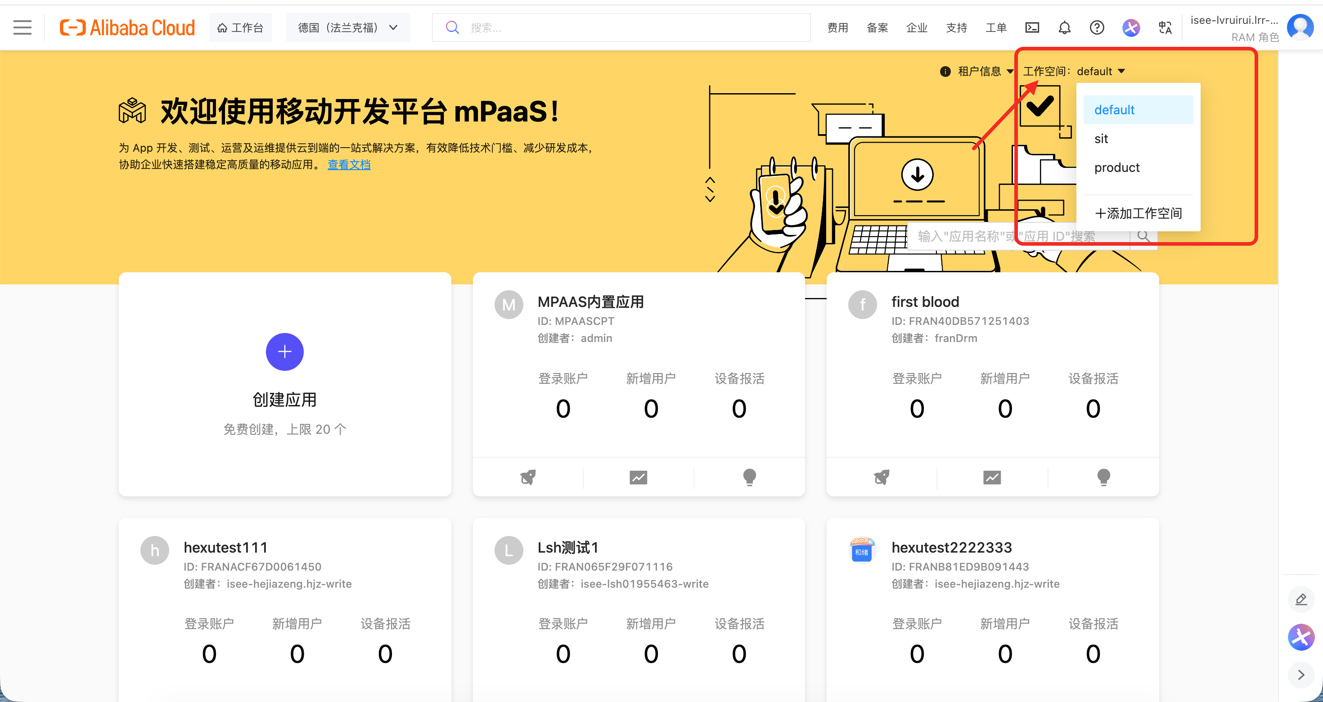The image size is (1323, 702).
Task: Click the notification bell icon
Action: click(x=1064, y=27)
